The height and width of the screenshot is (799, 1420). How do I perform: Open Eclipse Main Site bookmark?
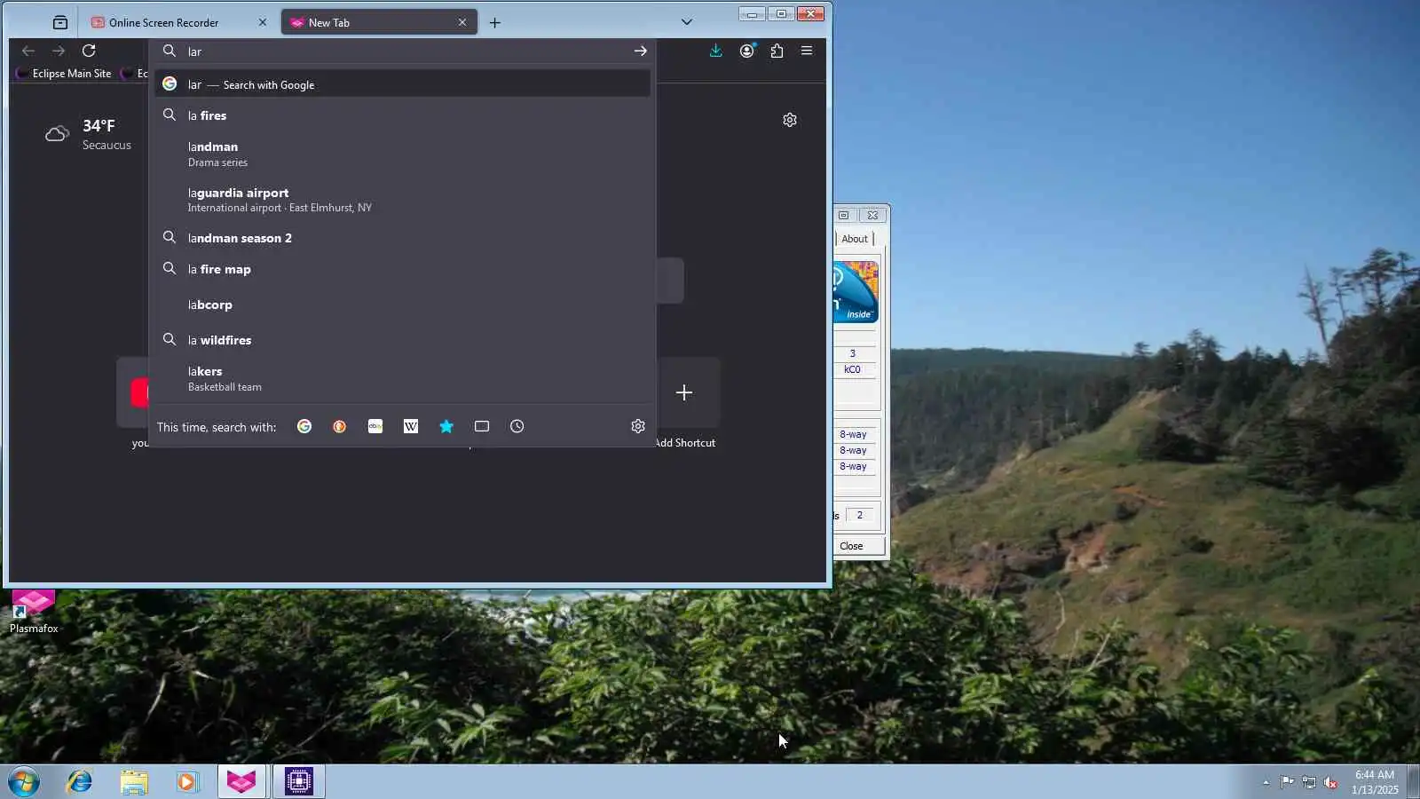[x=64, y=74]
